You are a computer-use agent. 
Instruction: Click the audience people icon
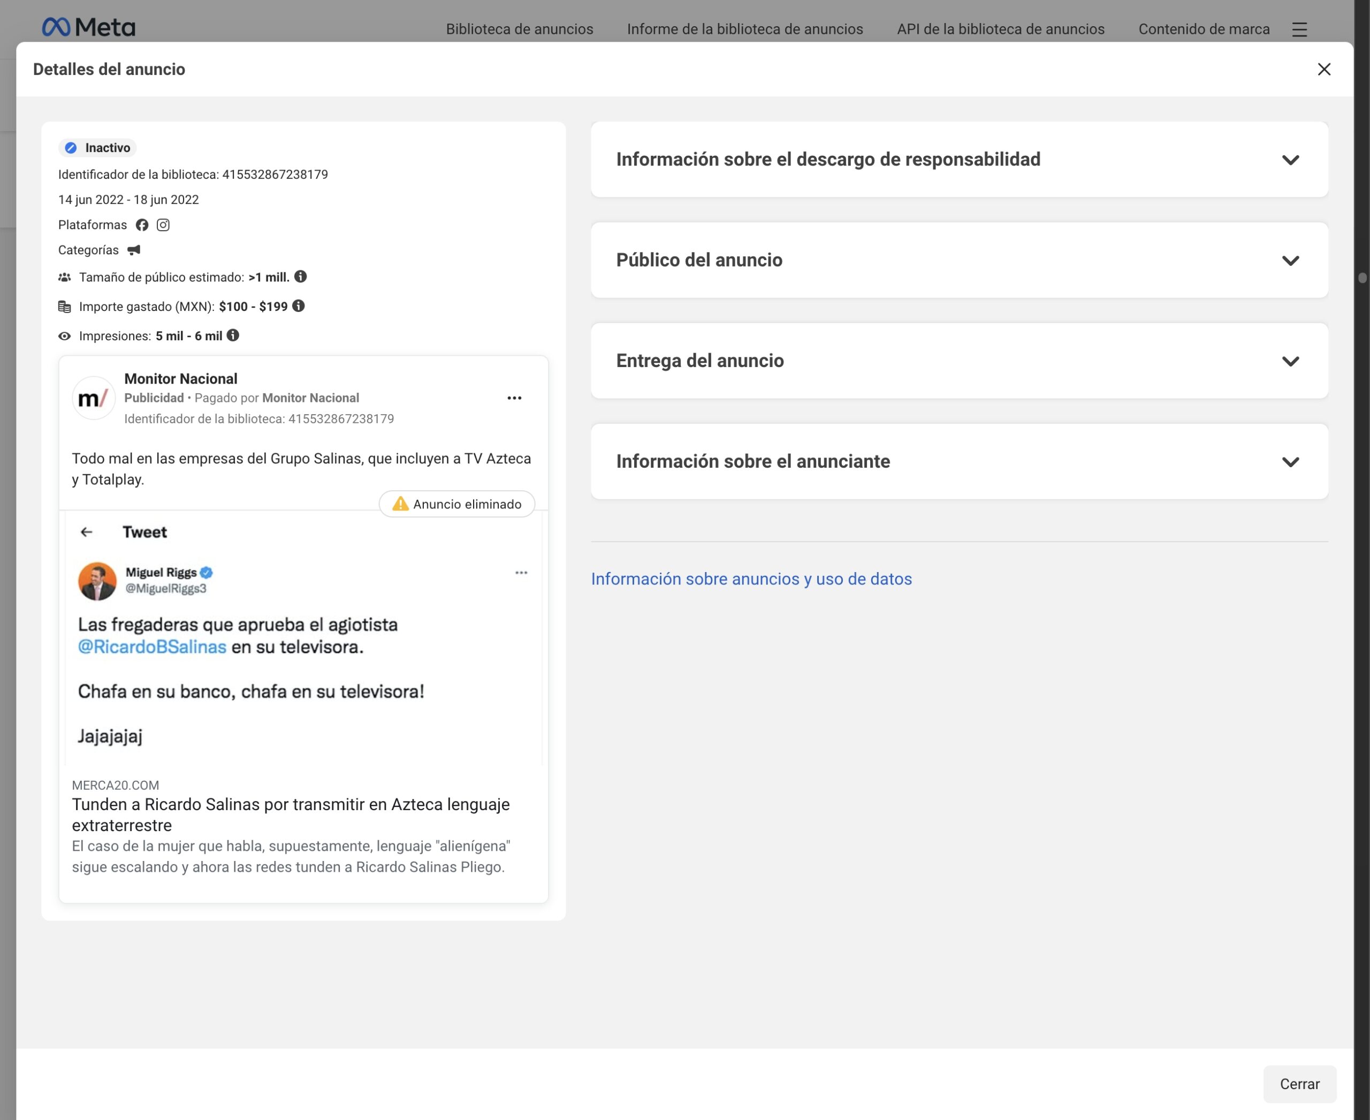coord(65,277)
